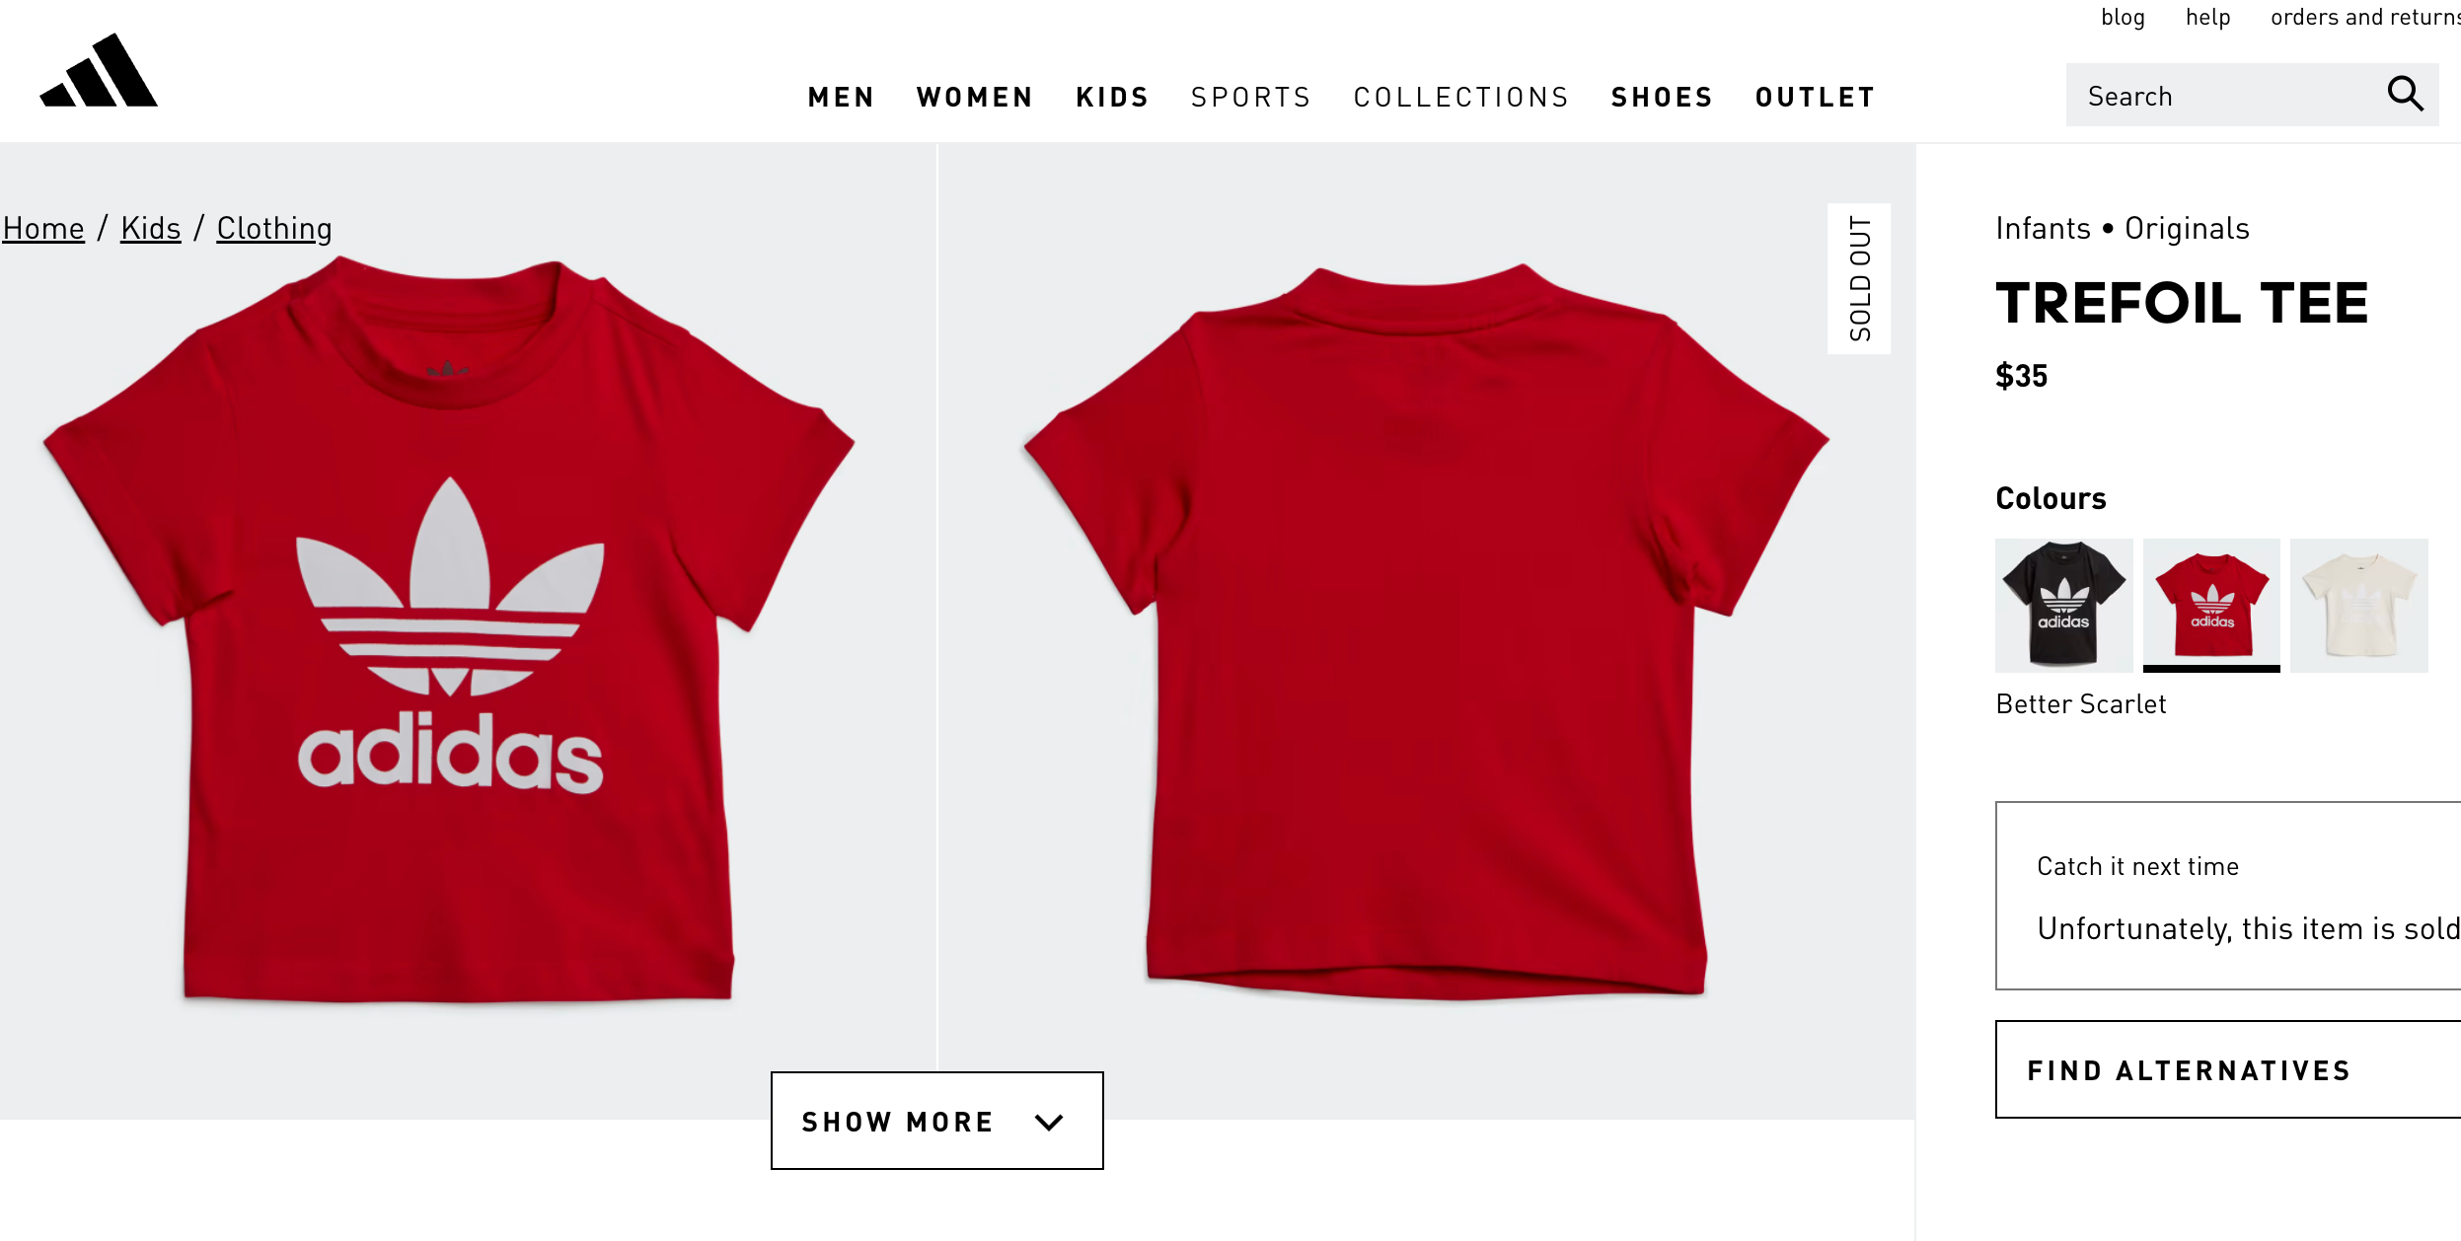2461x1241 pixels.
Task: Choose the cream white tee swatch
Action: (x=2358, y=605)
